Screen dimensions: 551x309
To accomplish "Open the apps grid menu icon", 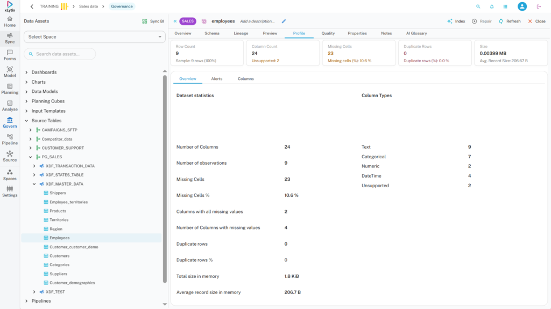I will [505, 6].
